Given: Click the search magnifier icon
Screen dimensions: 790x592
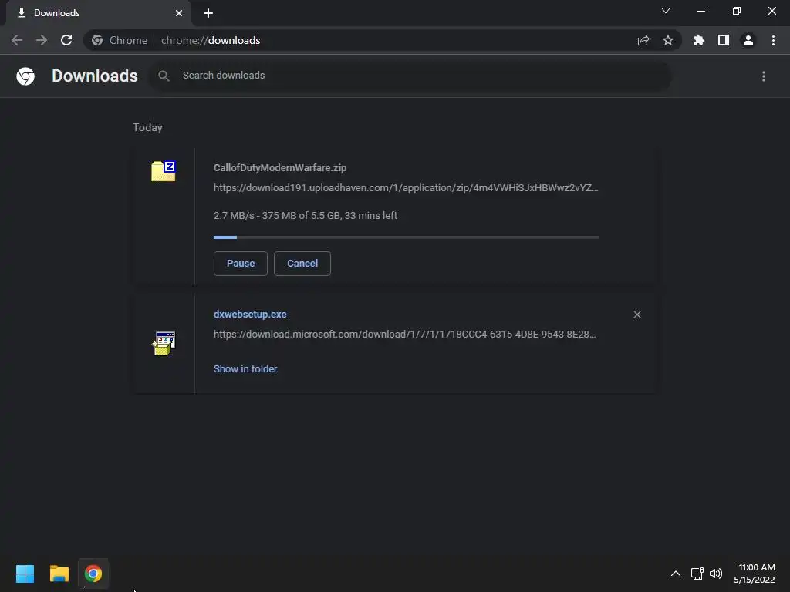Looking at the screenshot, I should [x=164, y=76].
